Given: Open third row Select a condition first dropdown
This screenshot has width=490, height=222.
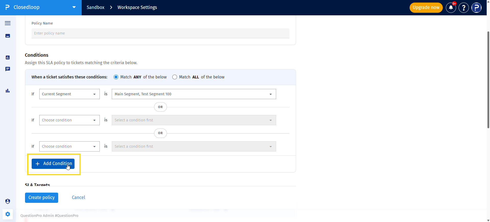Looking at the screenshot, I should pyautogui.click(x=194, y=146).
